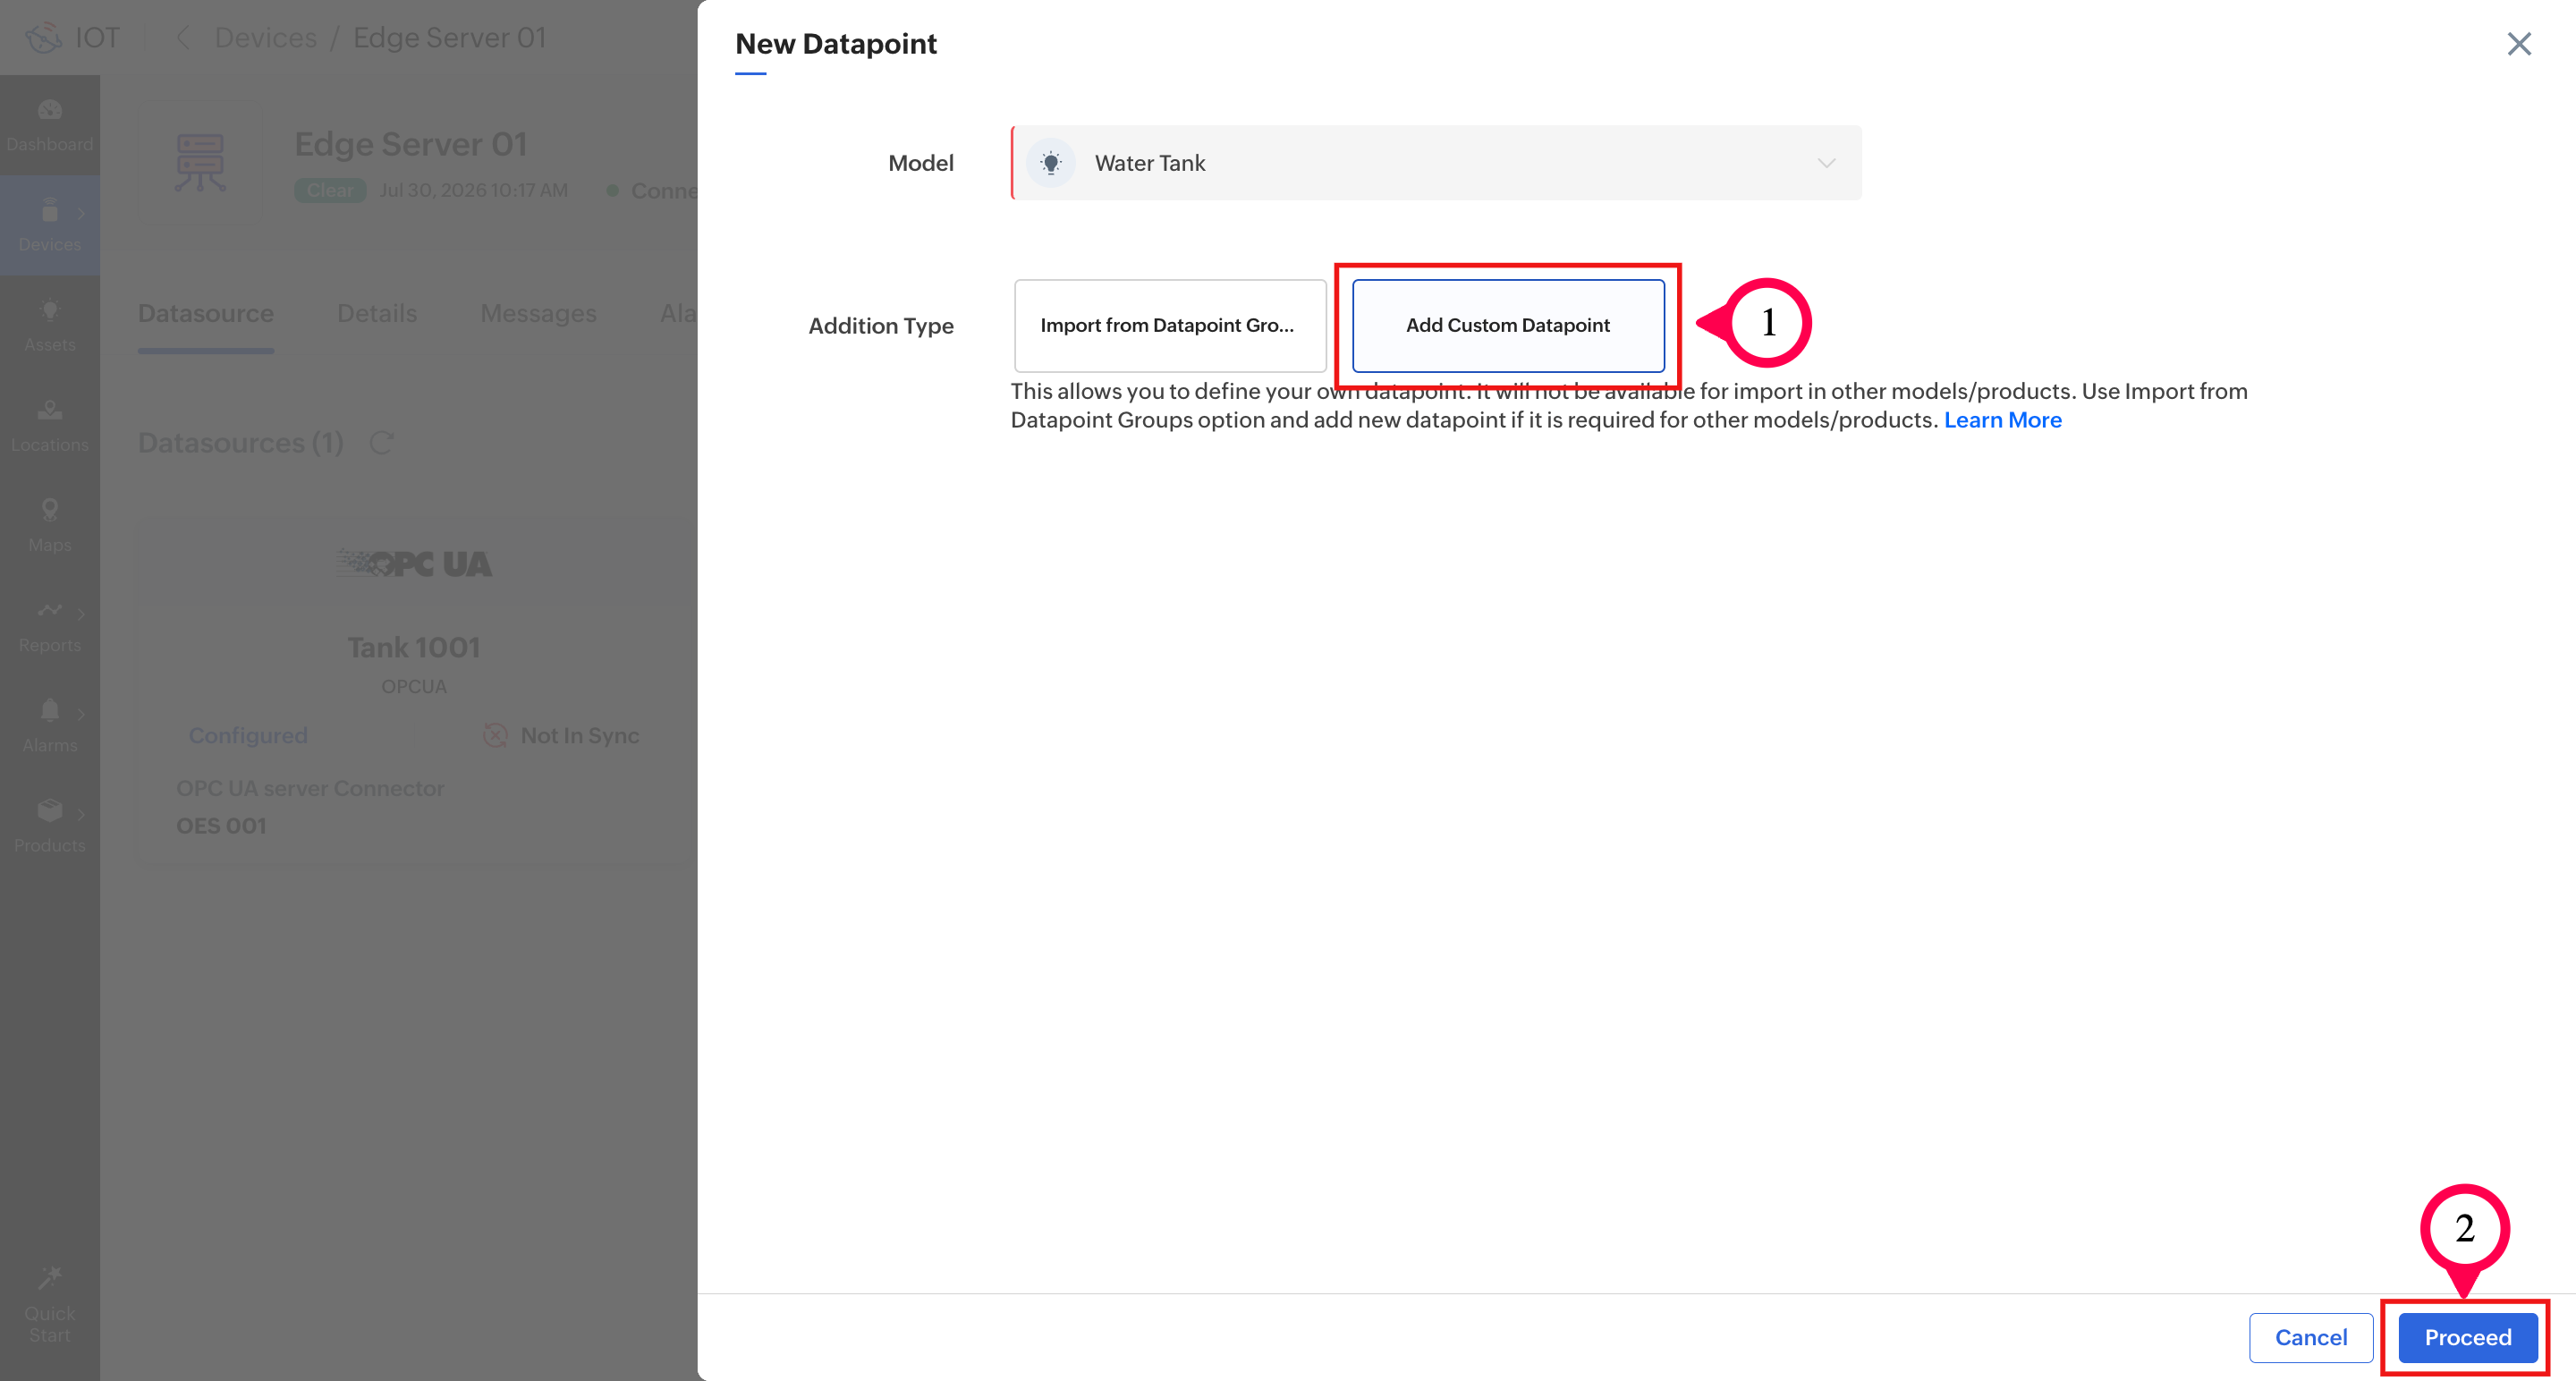Expand the Products sidebar submenu arrow
Viewport: 2576px width, 1381px height.
pos(81,814)
